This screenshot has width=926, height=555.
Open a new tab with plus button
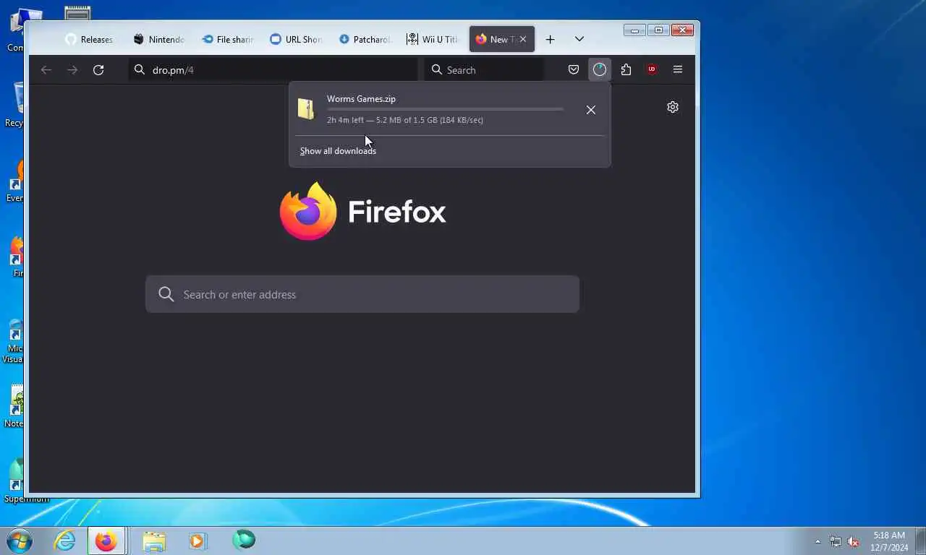550,40
